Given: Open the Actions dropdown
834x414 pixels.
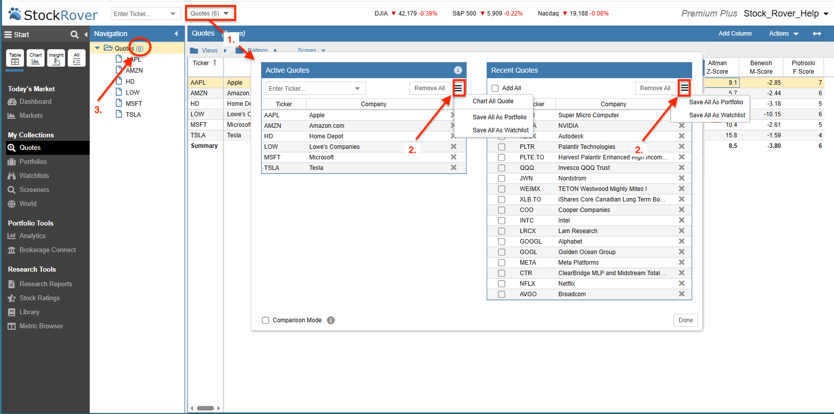Looking at the screenshot, I should click(783, 34).
